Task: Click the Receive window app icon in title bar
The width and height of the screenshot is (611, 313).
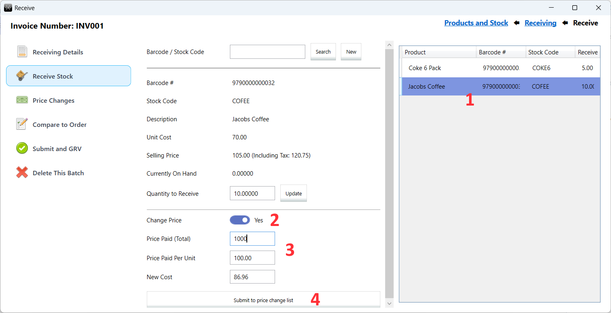Action: (x=8, y=8)
